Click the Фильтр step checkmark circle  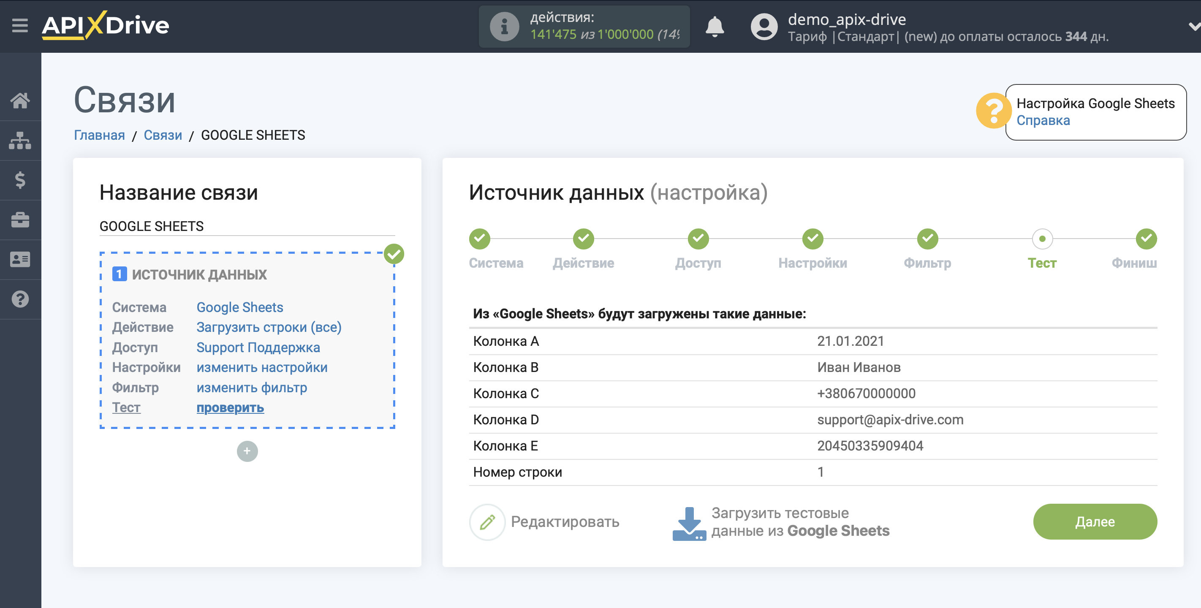click(x=927, y=239)
